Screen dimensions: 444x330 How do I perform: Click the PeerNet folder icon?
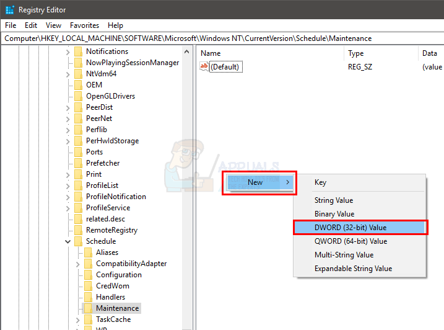pos(79,118)
